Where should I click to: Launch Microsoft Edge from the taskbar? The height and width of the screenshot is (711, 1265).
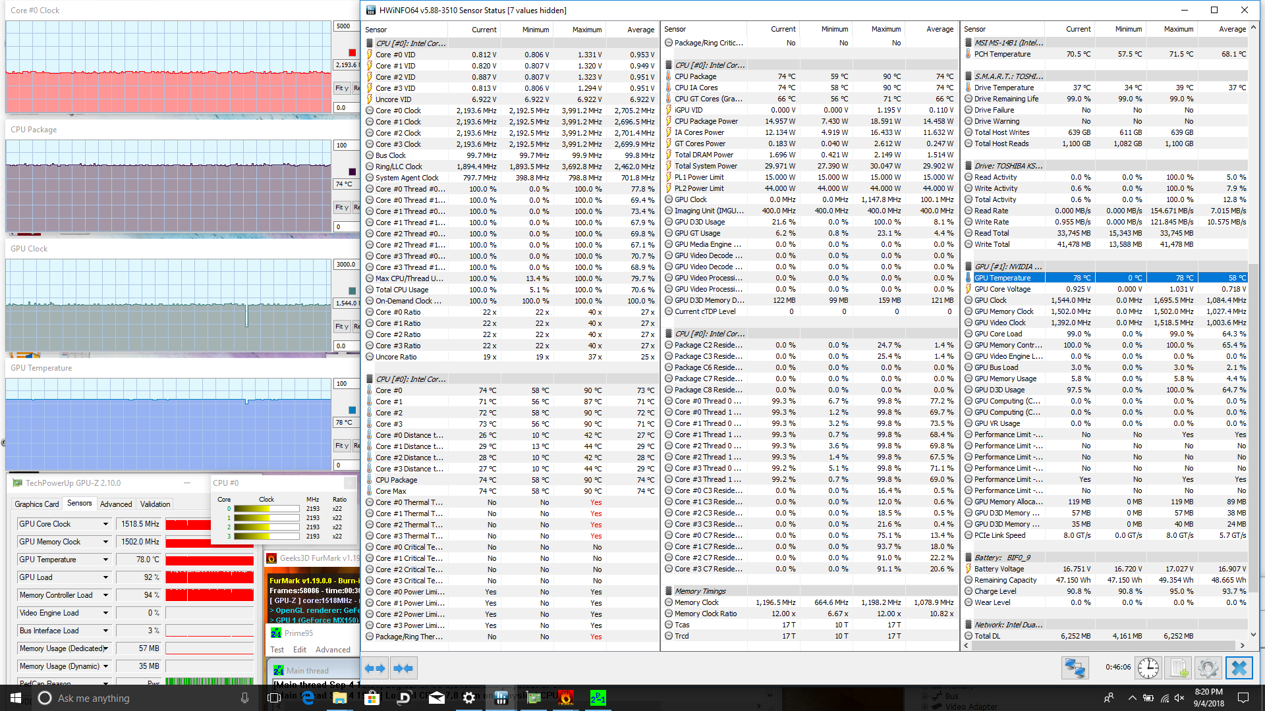coord(308,698)
